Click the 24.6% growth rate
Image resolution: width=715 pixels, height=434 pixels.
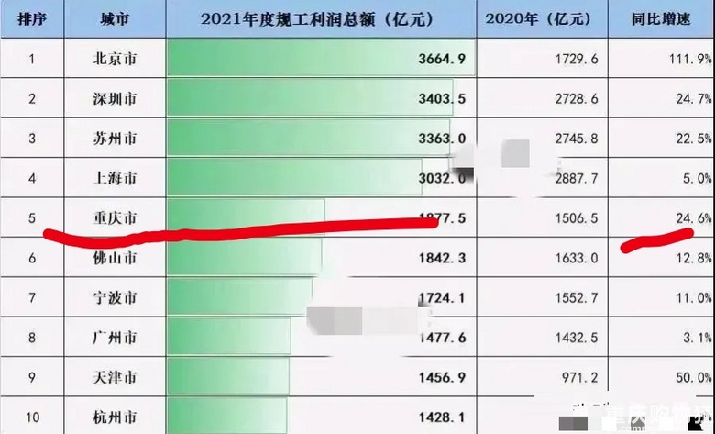[x=694, y=218]
